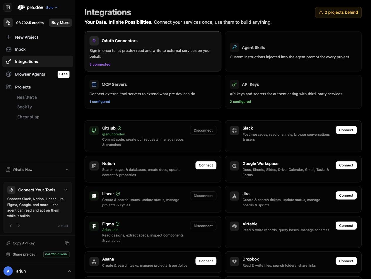Click the GitHub logo icon
The height and width of the screenshot is (279, 371).
pos(94,130)
